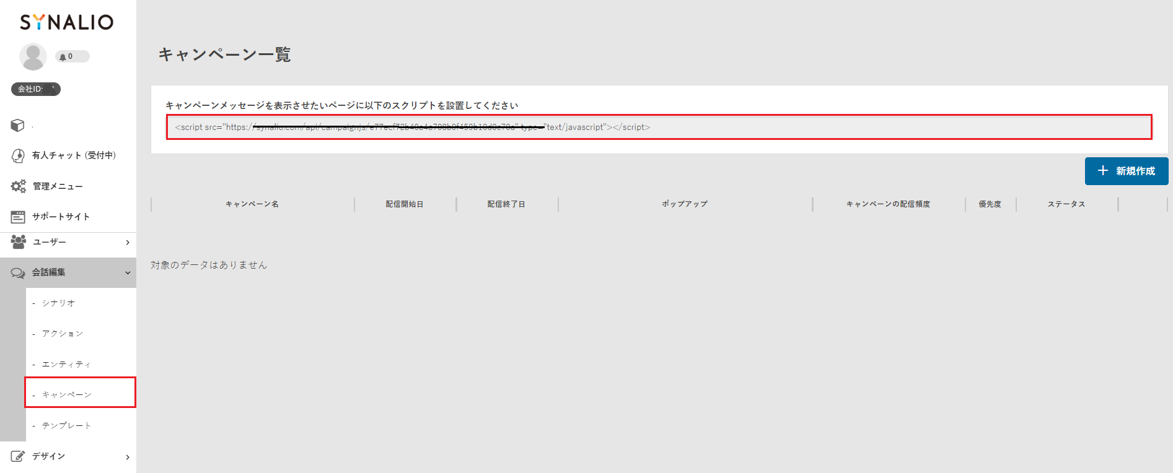1173x473 pixels.
Task: Click the headset icon for 有人チャット
Action: click(18, 155)
